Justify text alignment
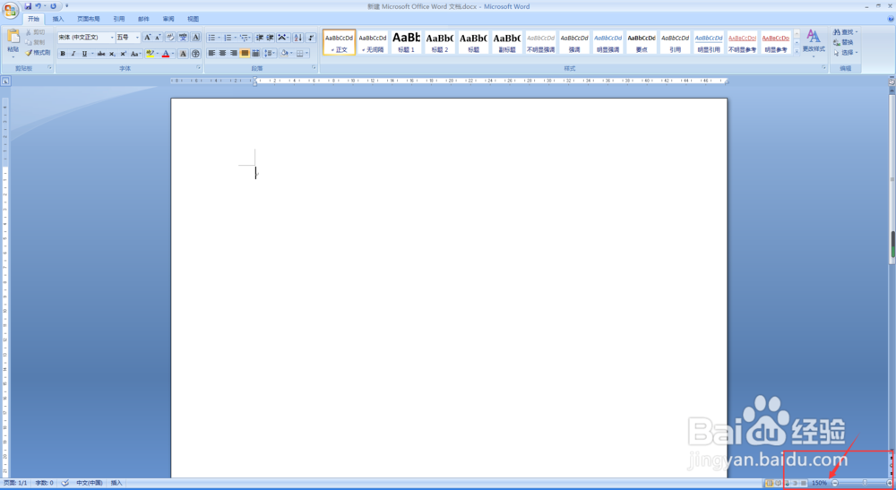 245,53
